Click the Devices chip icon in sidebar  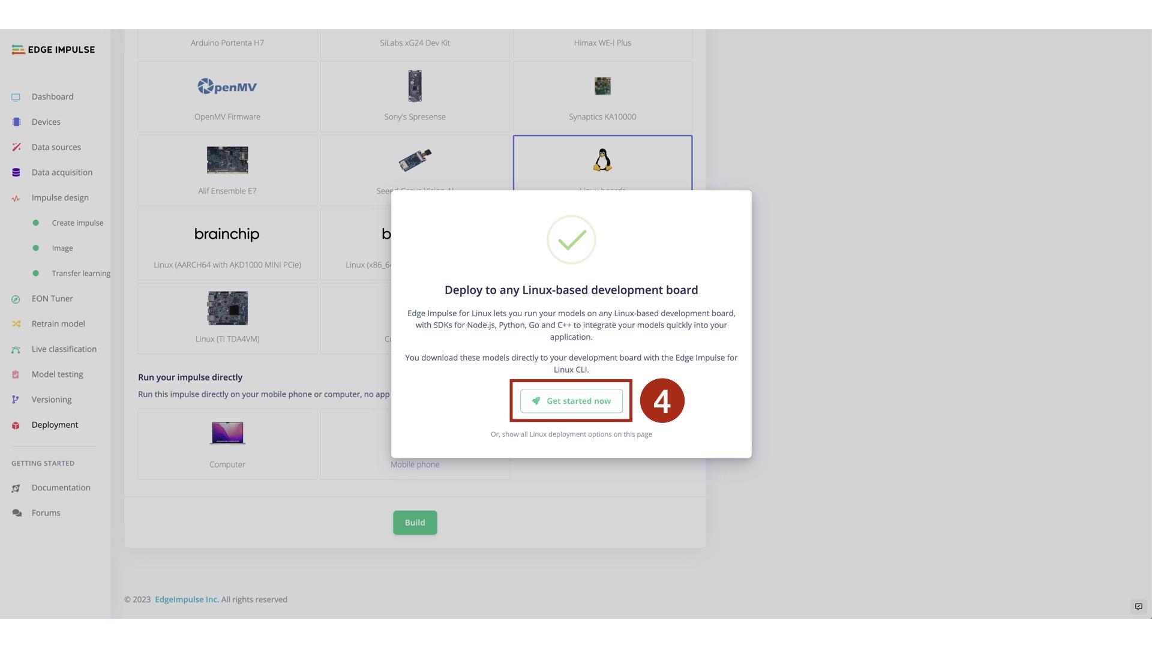(16, 122)
